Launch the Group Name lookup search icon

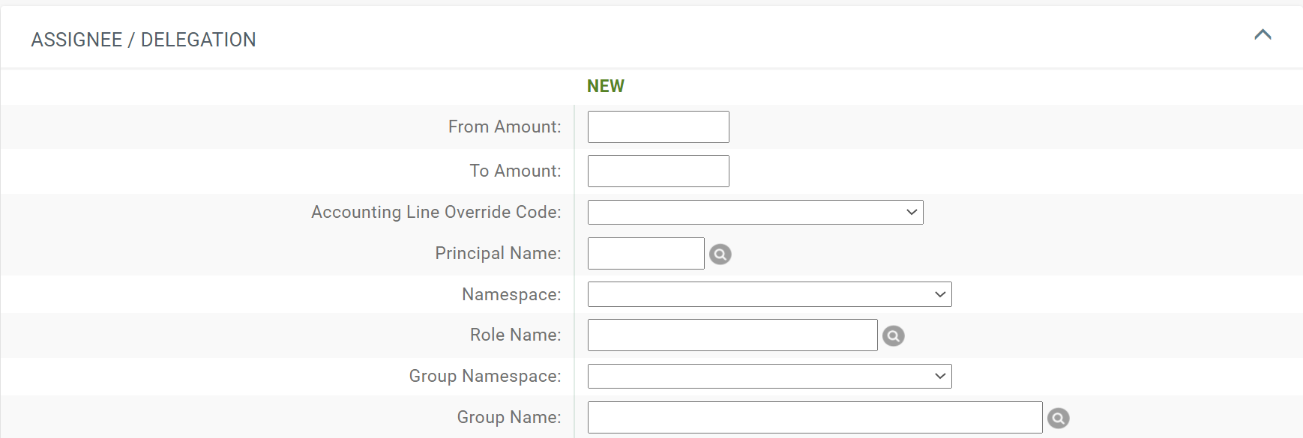(x=1058, y=419)
